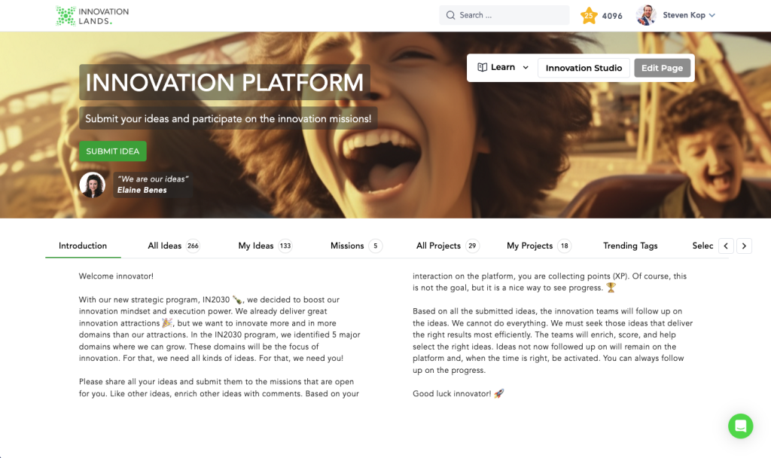Click the Innovation Lands logo

click(x=90, y=15)
